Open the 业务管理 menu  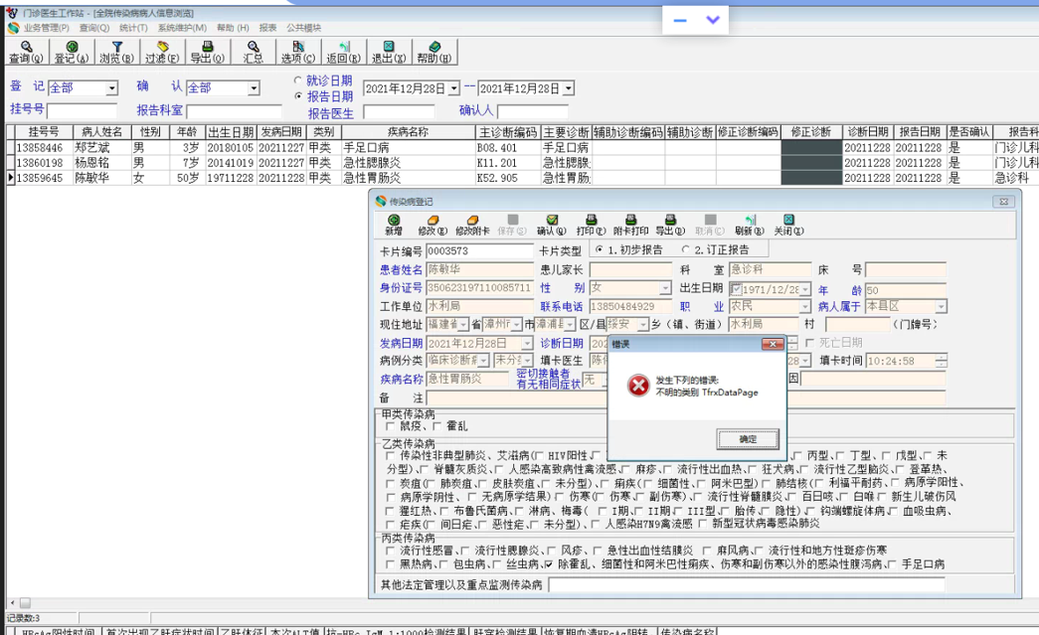click(46, 28)
